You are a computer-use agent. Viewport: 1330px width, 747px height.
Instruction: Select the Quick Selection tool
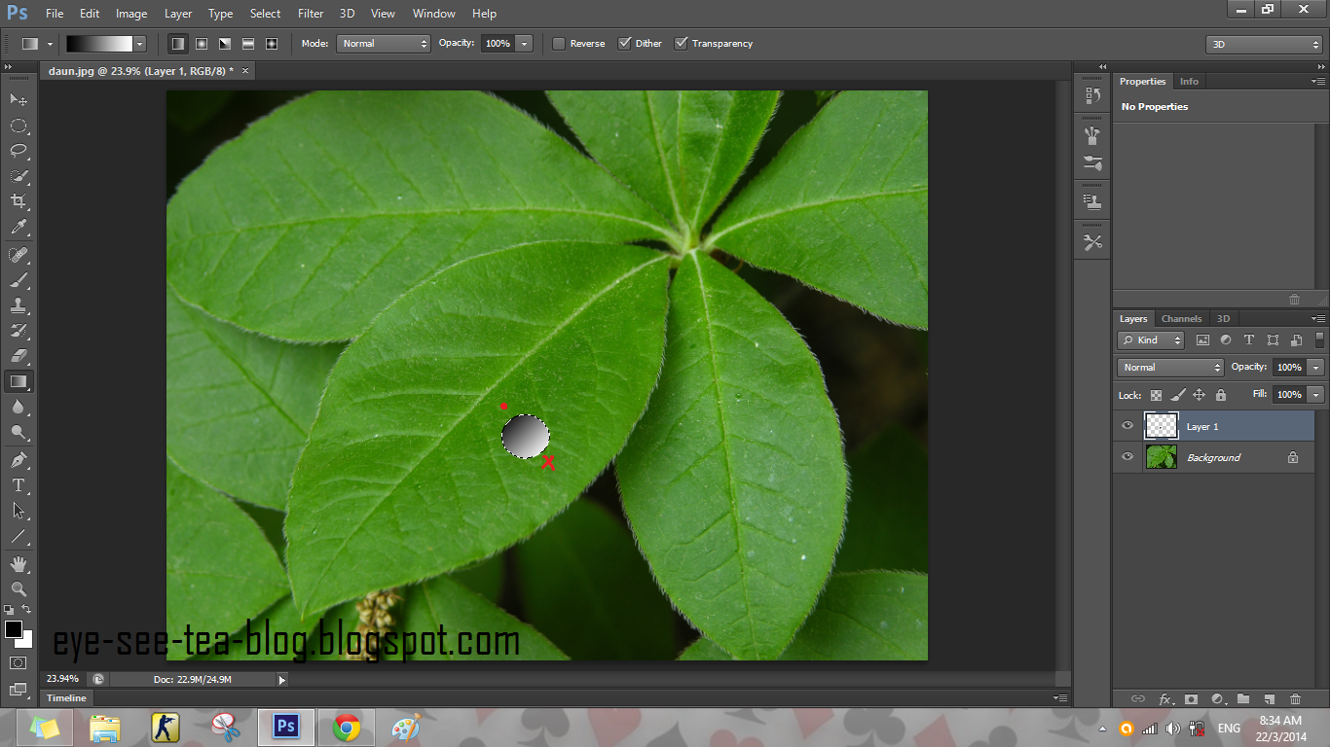click(18, 176)
